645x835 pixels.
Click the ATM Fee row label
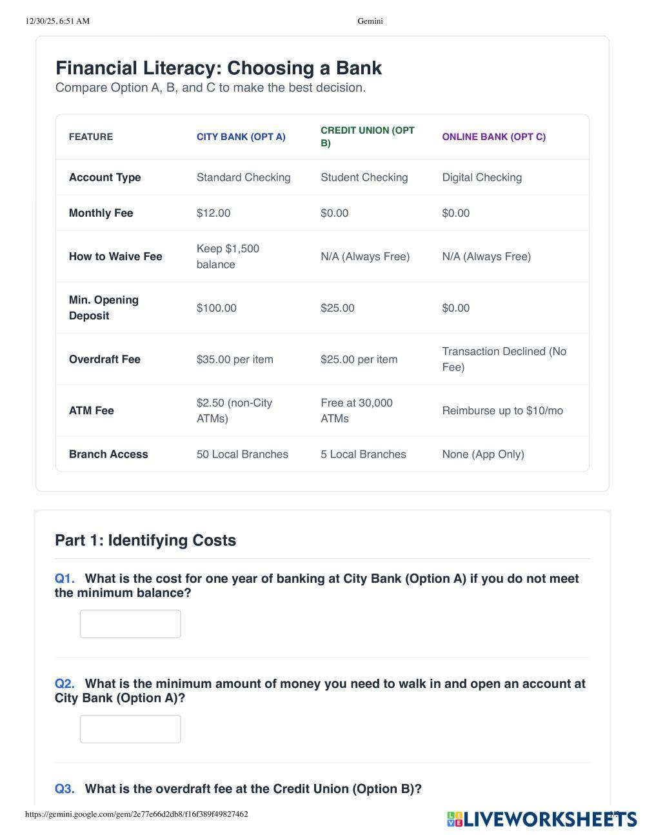92,410
